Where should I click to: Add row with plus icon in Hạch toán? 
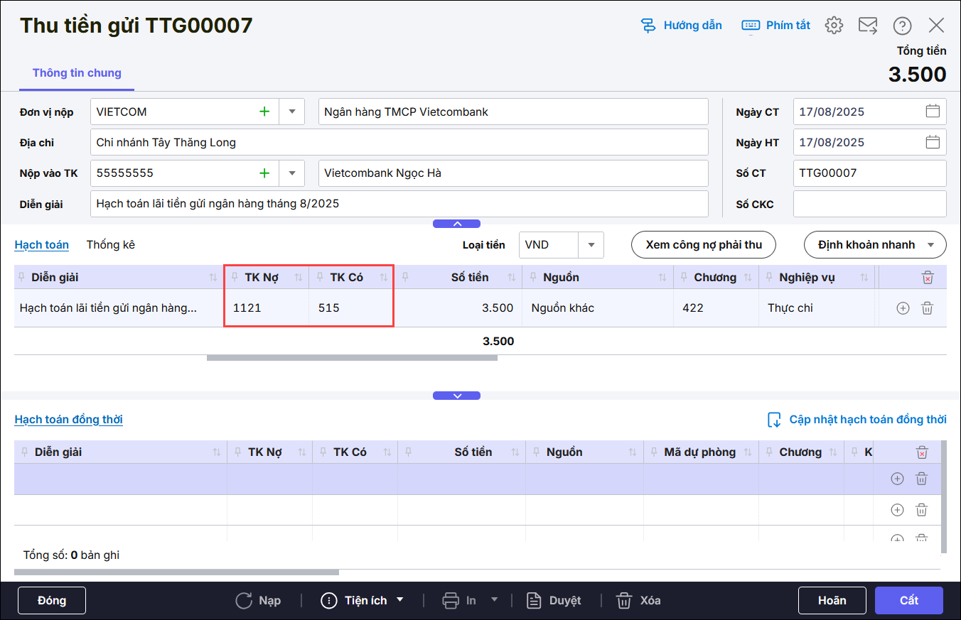(x=903, y=308)
